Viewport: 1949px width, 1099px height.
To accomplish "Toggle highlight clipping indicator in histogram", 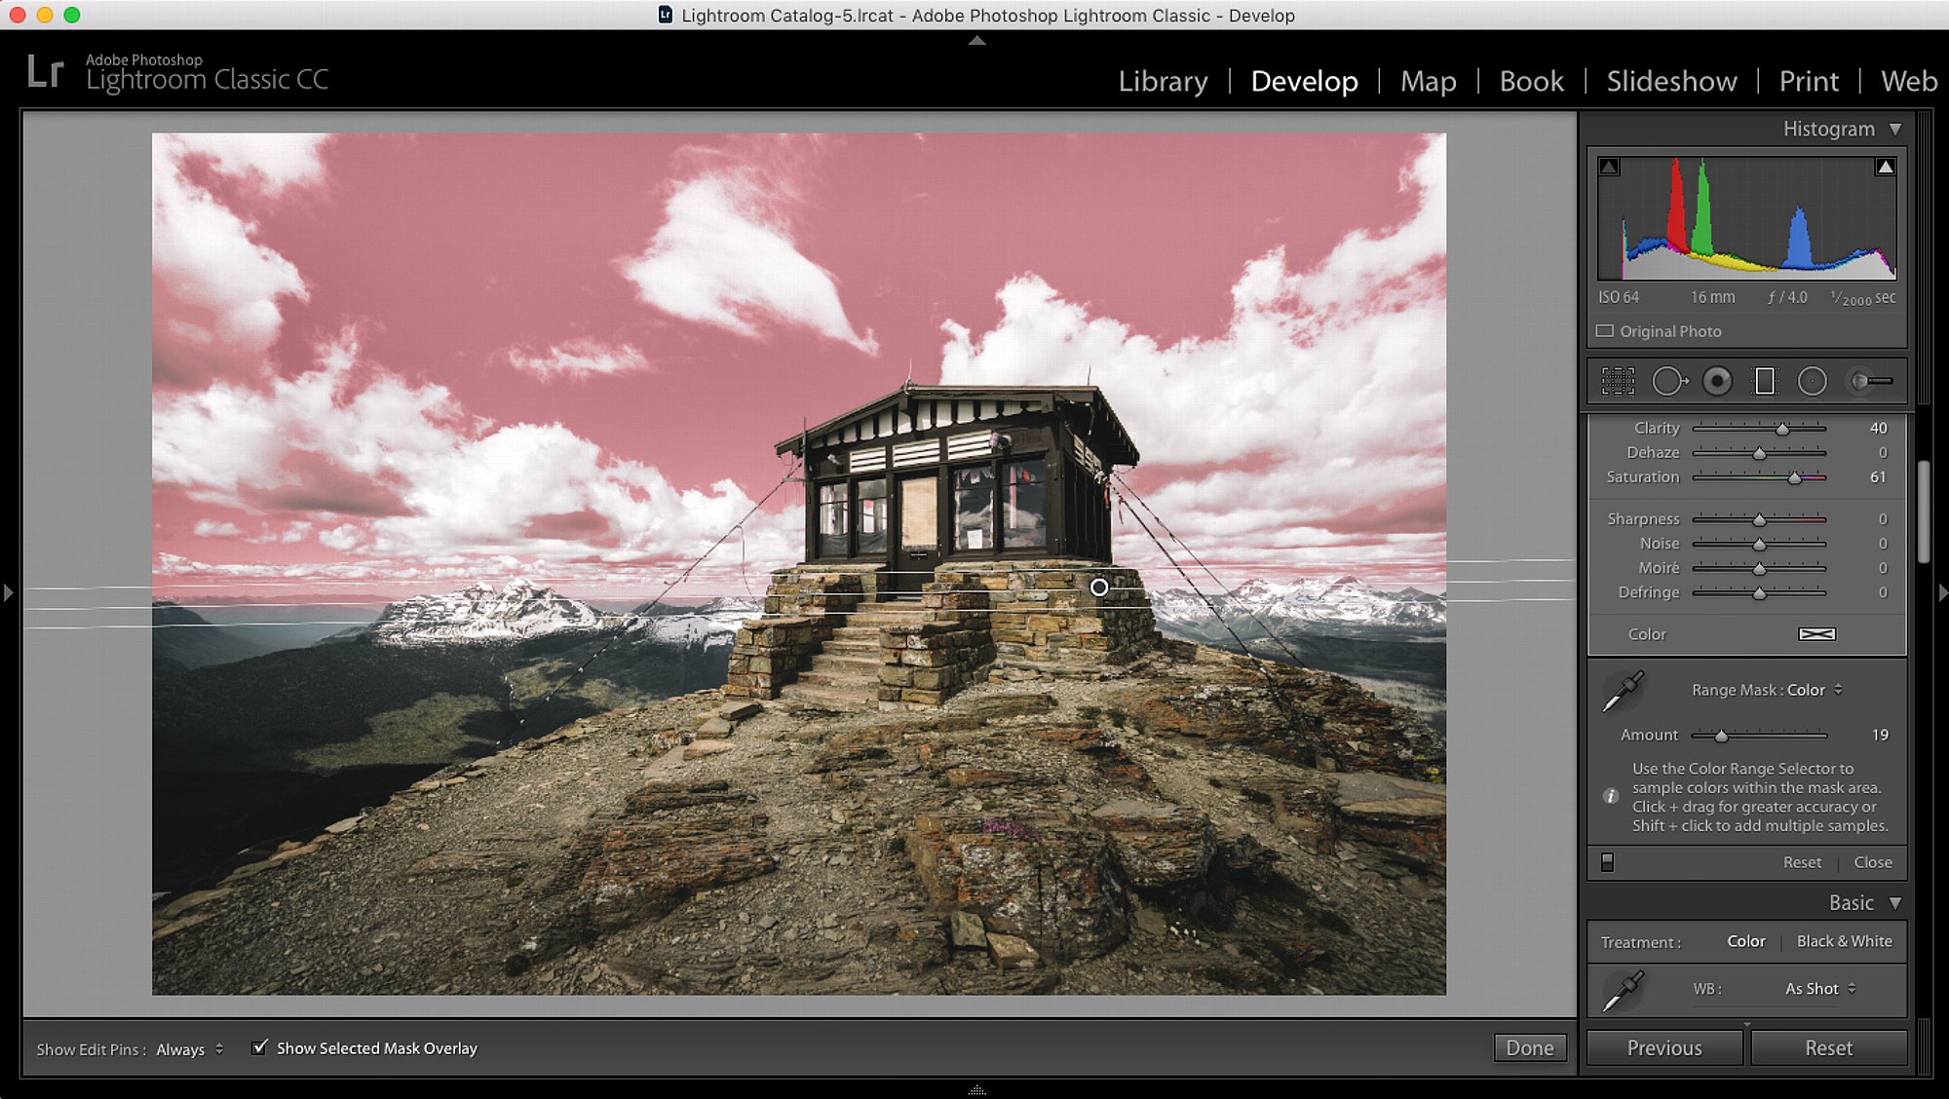I will pos(1886,167).
